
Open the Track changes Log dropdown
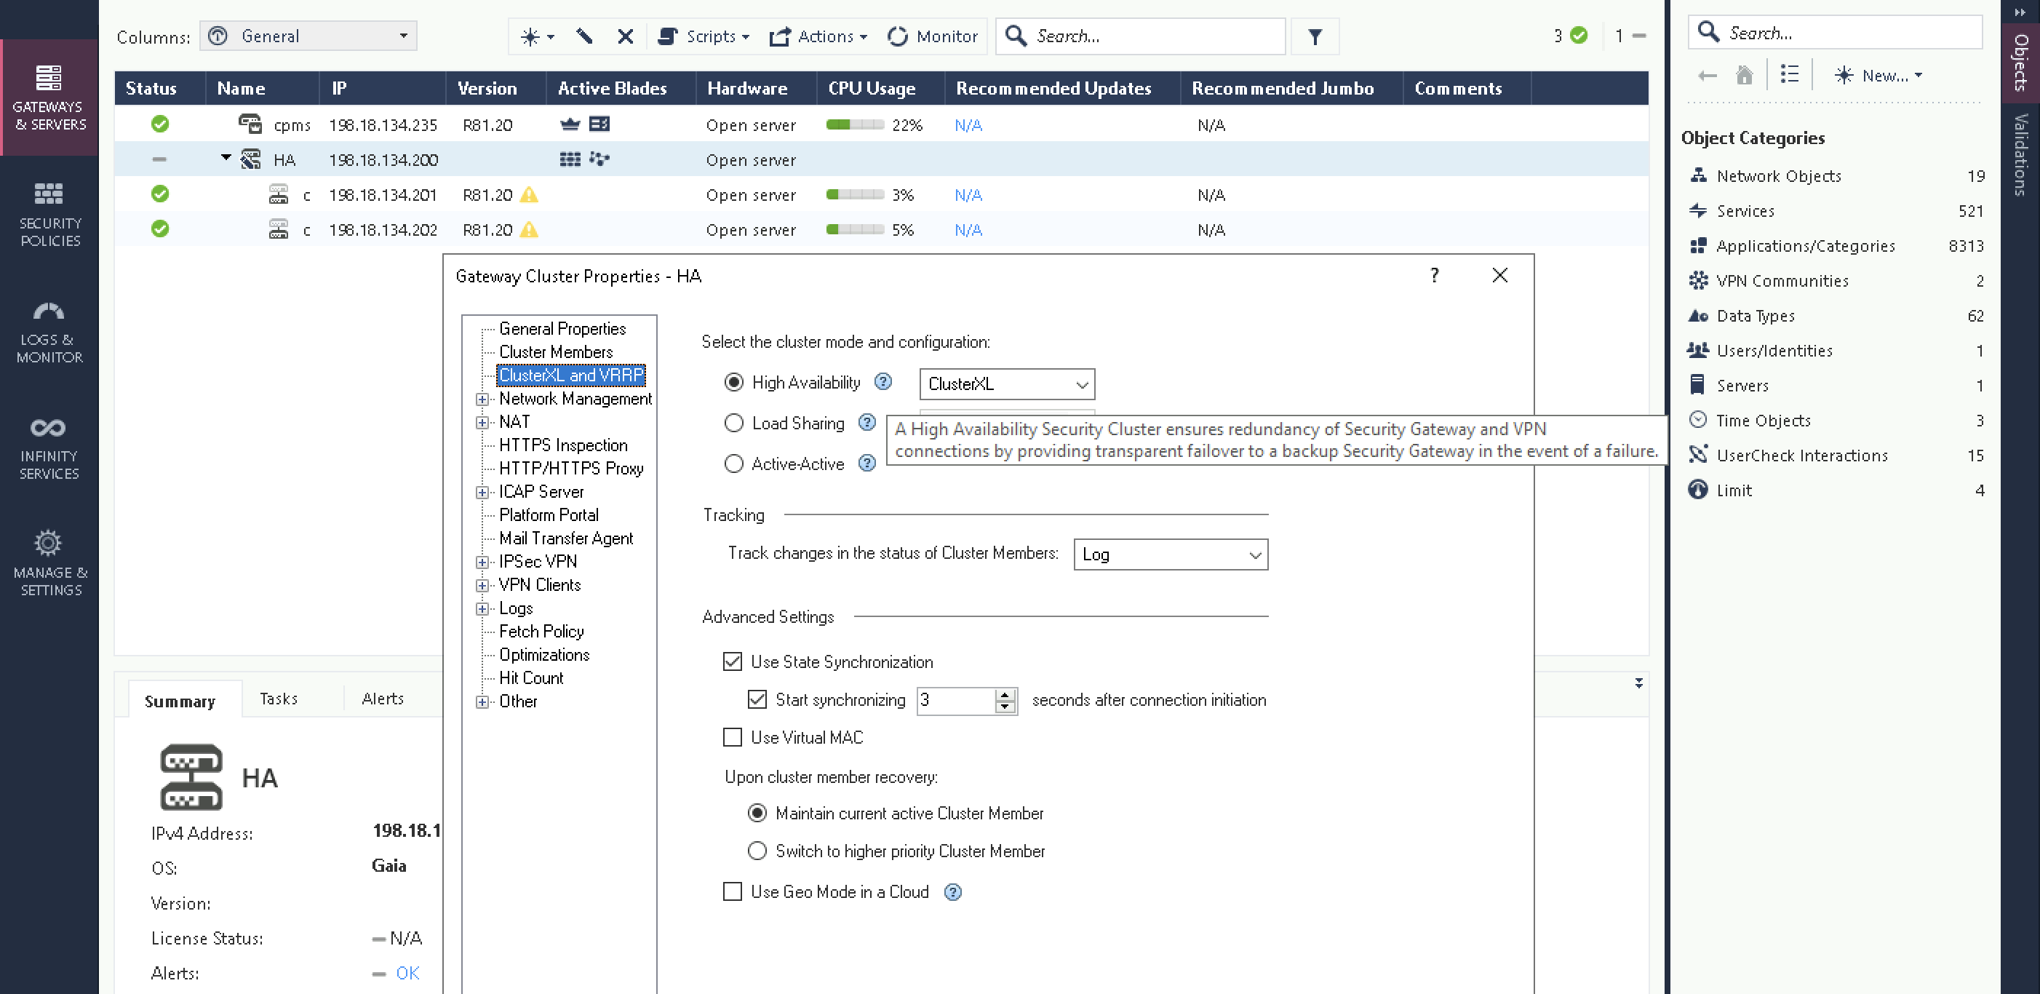click(x=1170, y=554)
